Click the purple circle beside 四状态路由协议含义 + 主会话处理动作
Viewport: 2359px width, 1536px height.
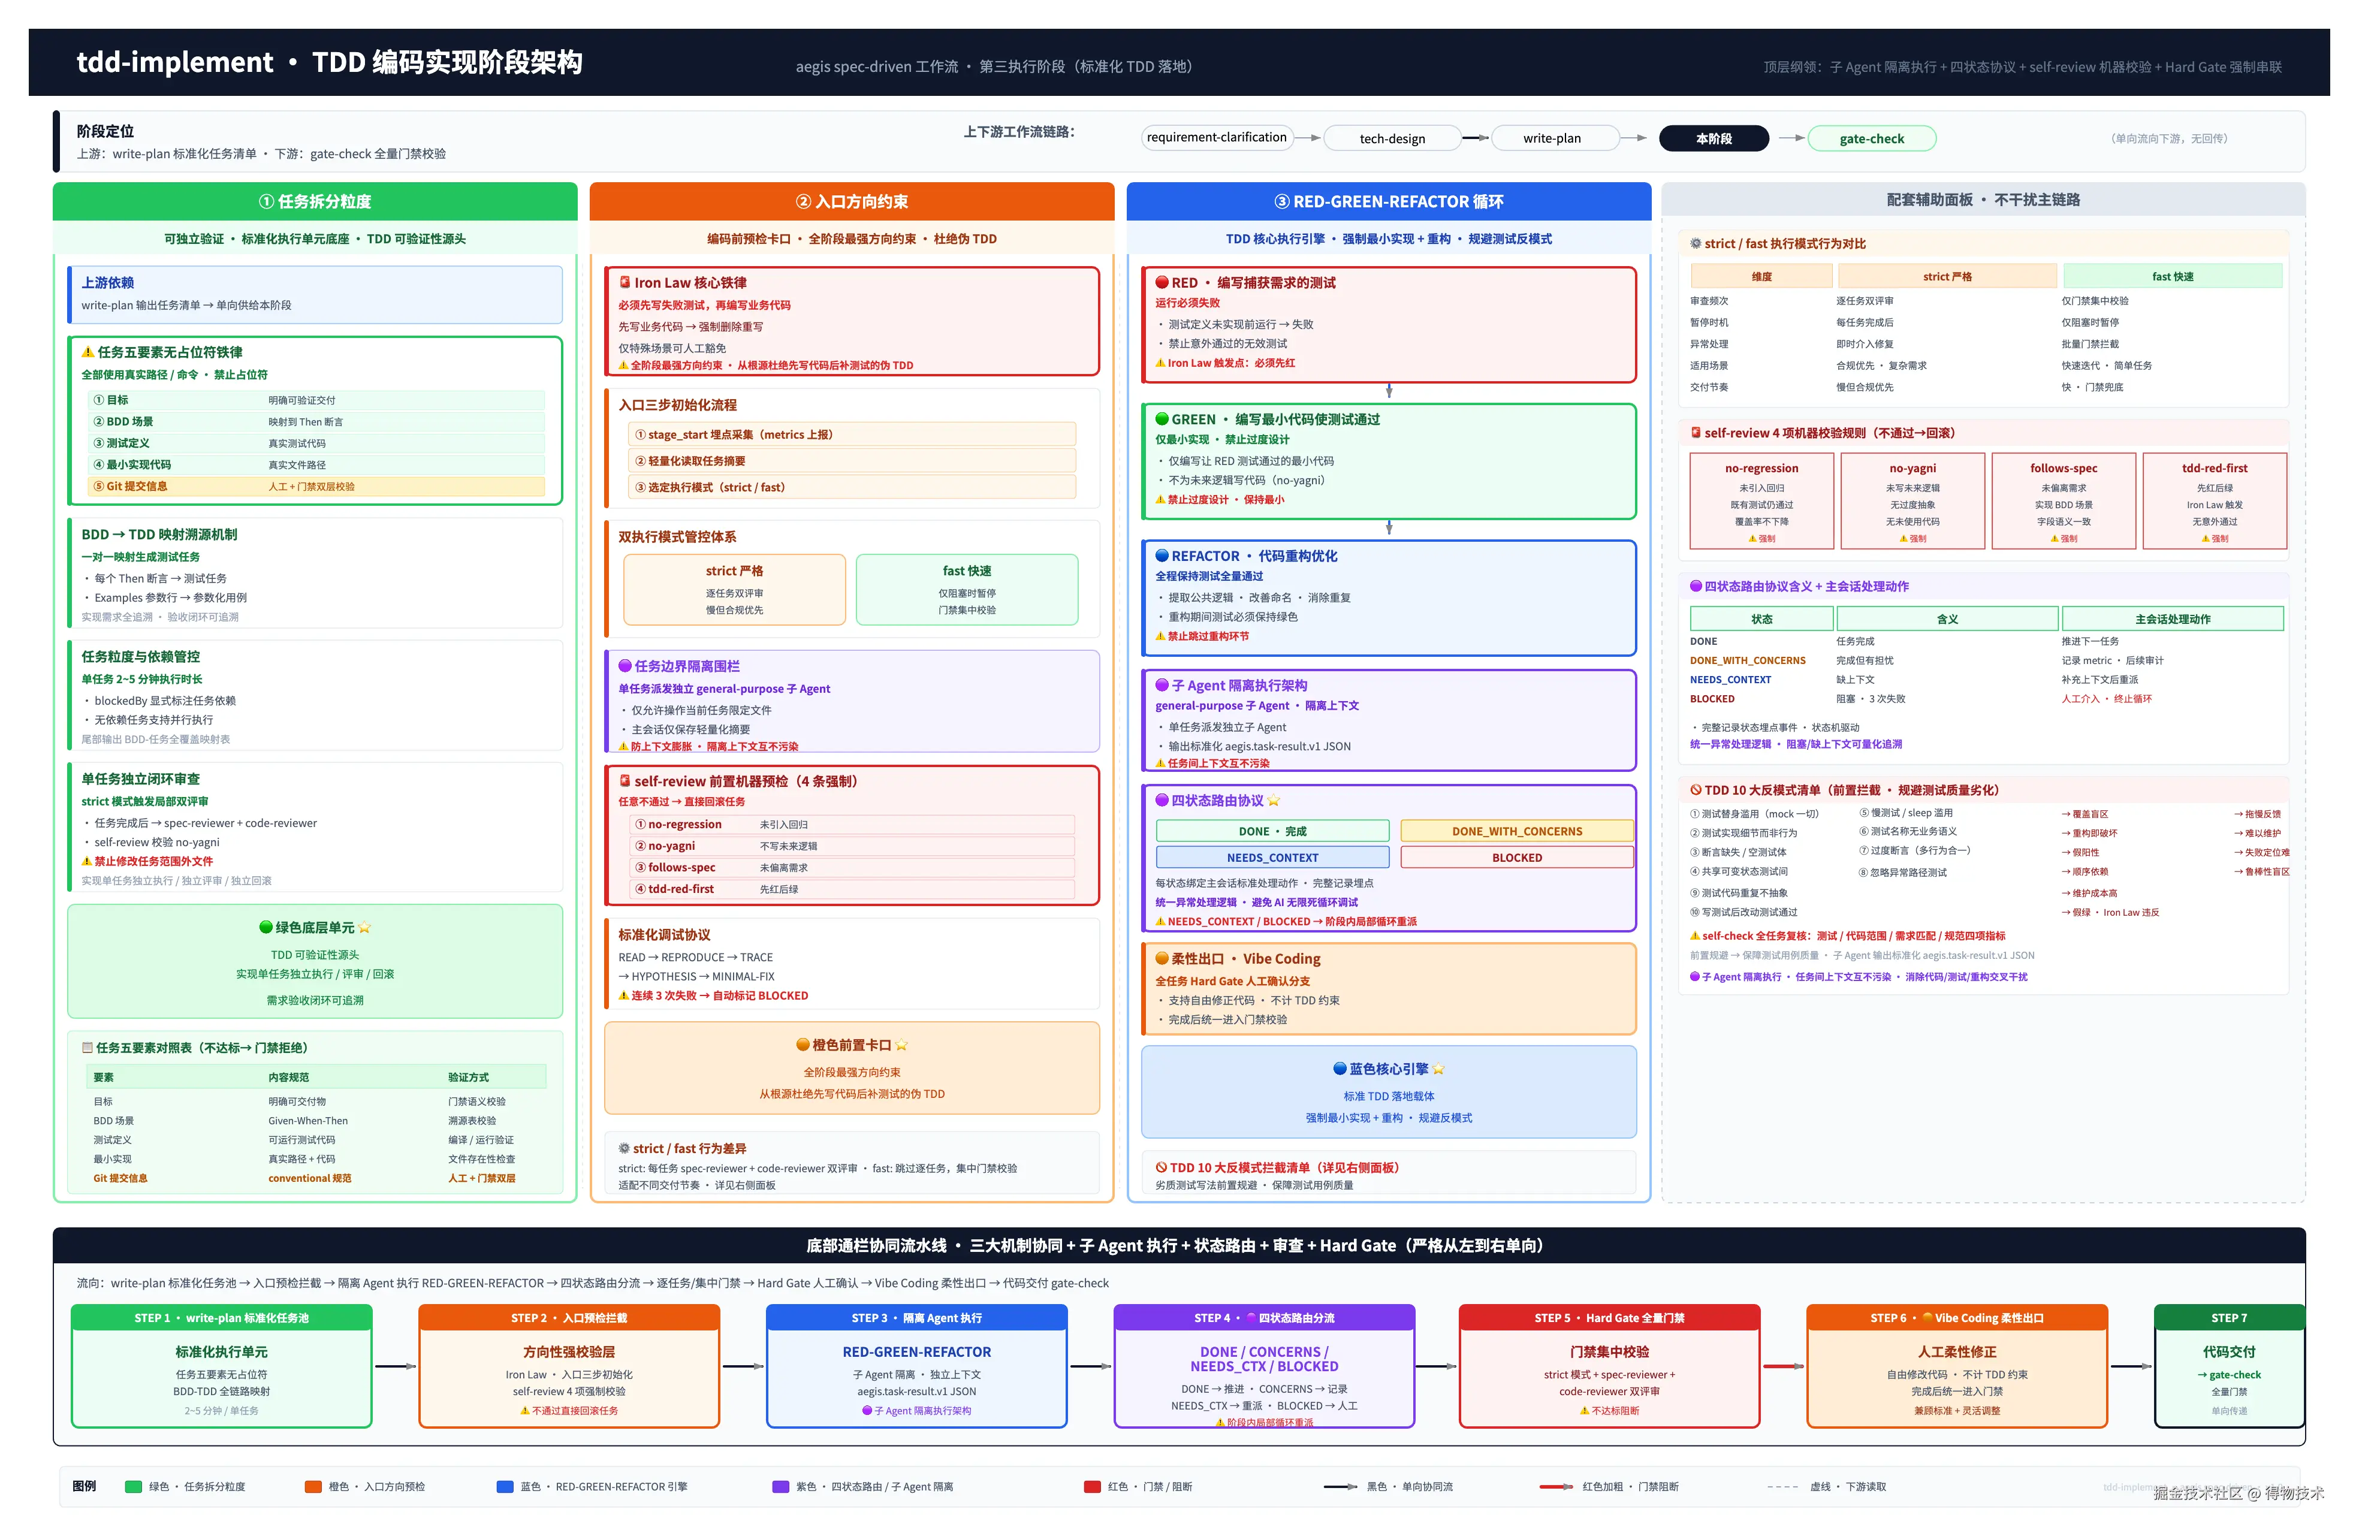[1696, 586]
